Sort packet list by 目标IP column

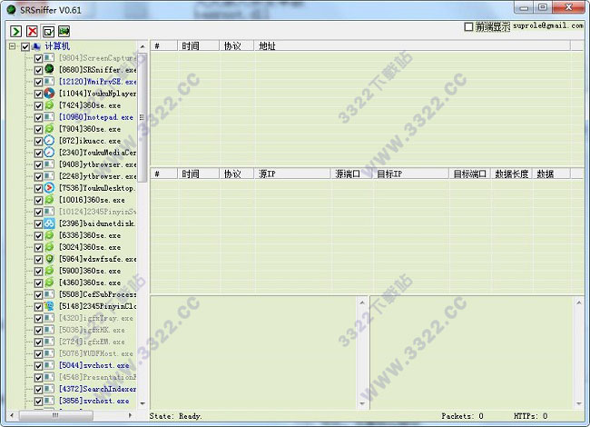411,174
